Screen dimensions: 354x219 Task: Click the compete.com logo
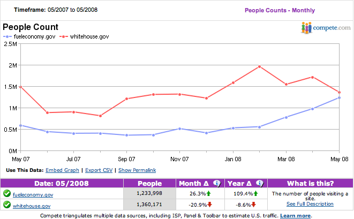tap(326, 28)
